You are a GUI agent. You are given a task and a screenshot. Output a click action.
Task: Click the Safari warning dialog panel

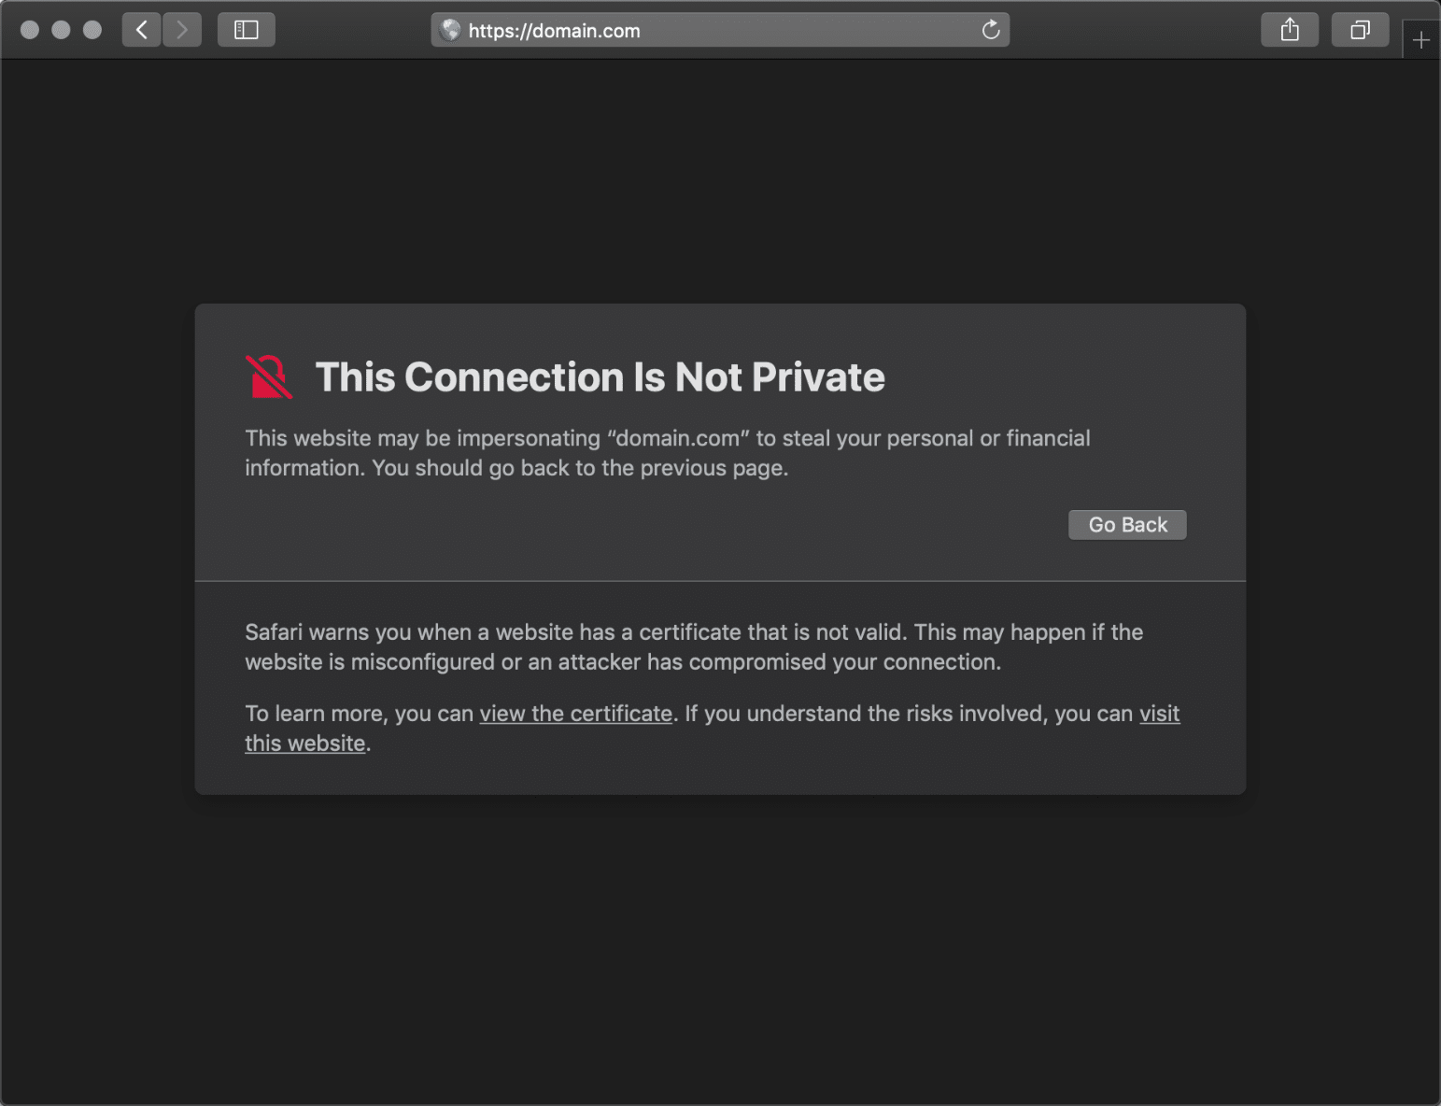[x=719, y=560]
